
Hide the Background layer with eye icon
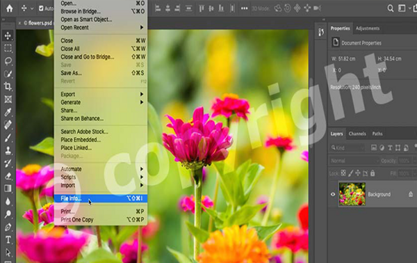click(333, 194)
